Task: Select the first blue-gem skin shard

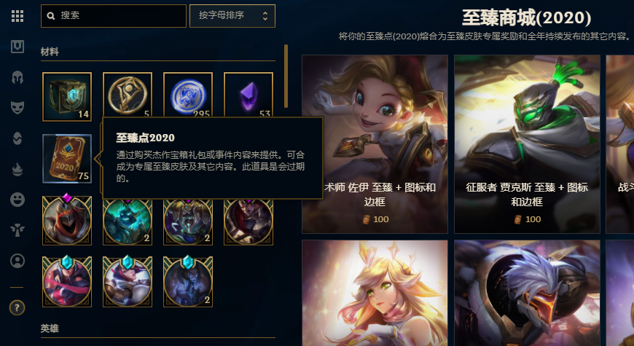Action: click(x=67, y=281)
